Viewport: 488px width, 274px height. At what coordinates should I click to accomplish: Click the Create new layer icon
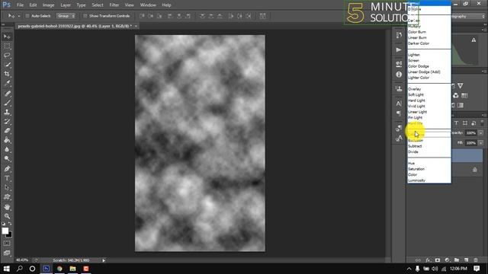(466, 260)
